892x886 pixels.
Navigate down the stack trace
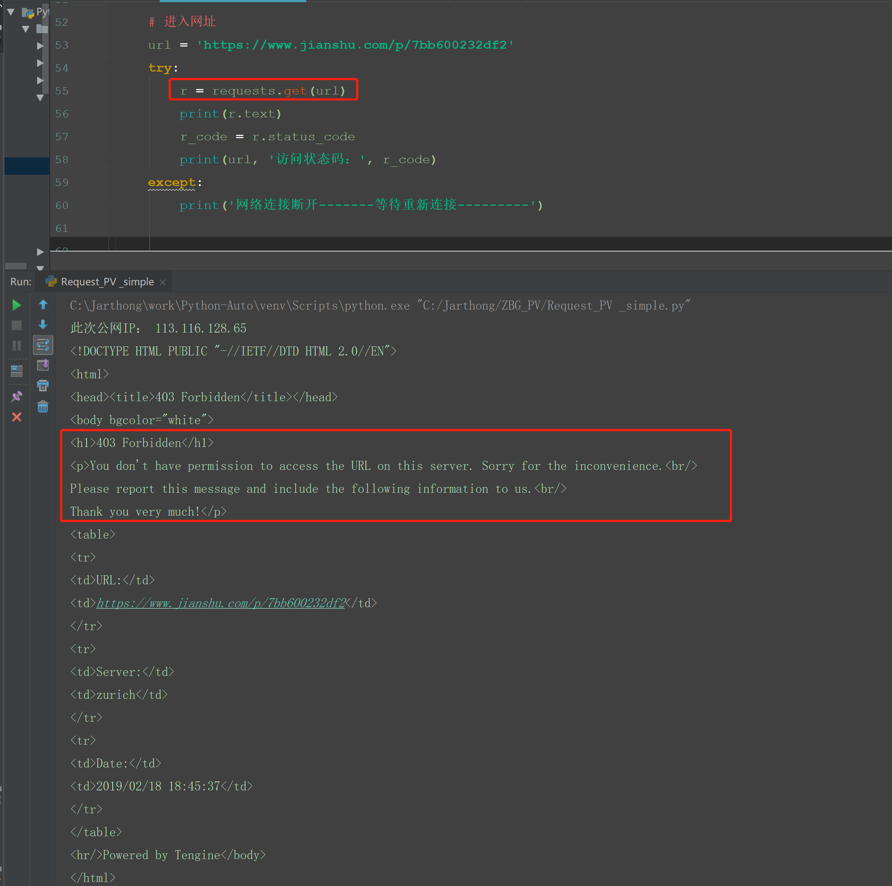(x=43, y=325)
